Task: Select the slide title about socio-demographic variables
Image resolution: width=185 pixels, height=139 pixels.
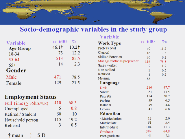Action: pos(93,30)
